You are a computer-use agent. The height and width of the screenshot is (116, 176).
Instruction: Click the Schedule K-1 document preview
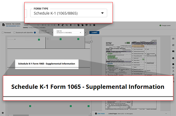(x=131, y=74)
